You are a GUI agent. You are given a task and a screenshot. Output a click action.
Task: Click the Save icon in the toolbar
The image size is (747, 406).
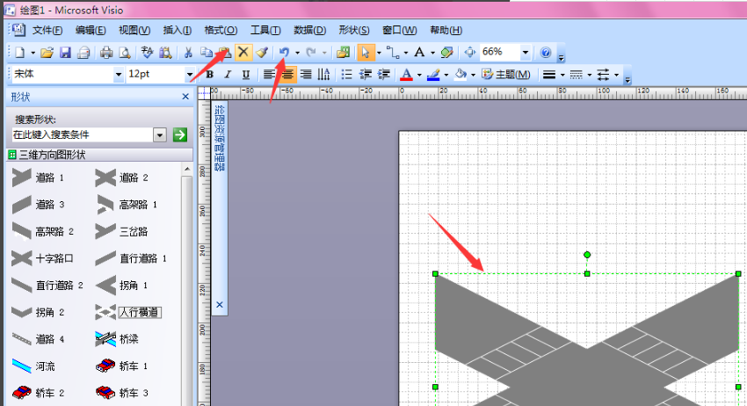tap(65, 53)
